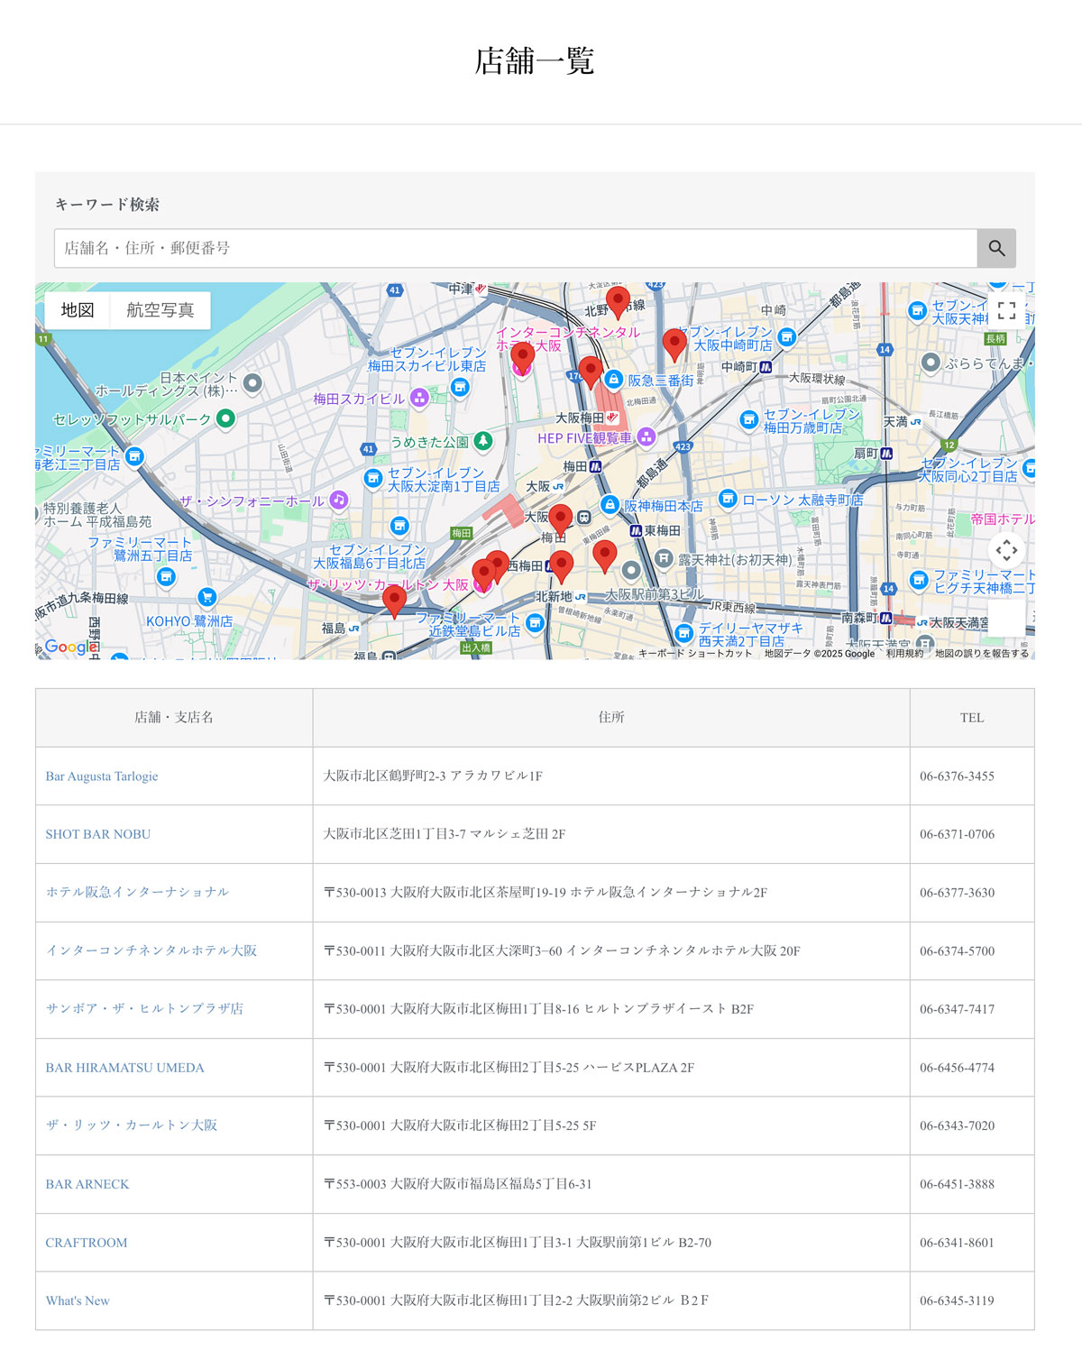This screenshot has width=1082, height=1359.
Task: Open 利用規約 link on map
Action: 904,654
